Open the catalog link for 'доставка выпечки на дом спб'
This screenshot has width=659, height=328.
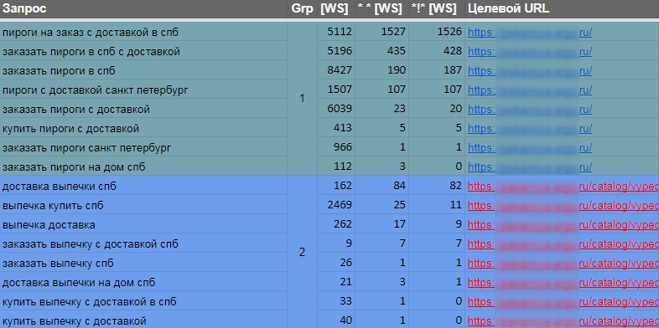(x=563, y=283)
